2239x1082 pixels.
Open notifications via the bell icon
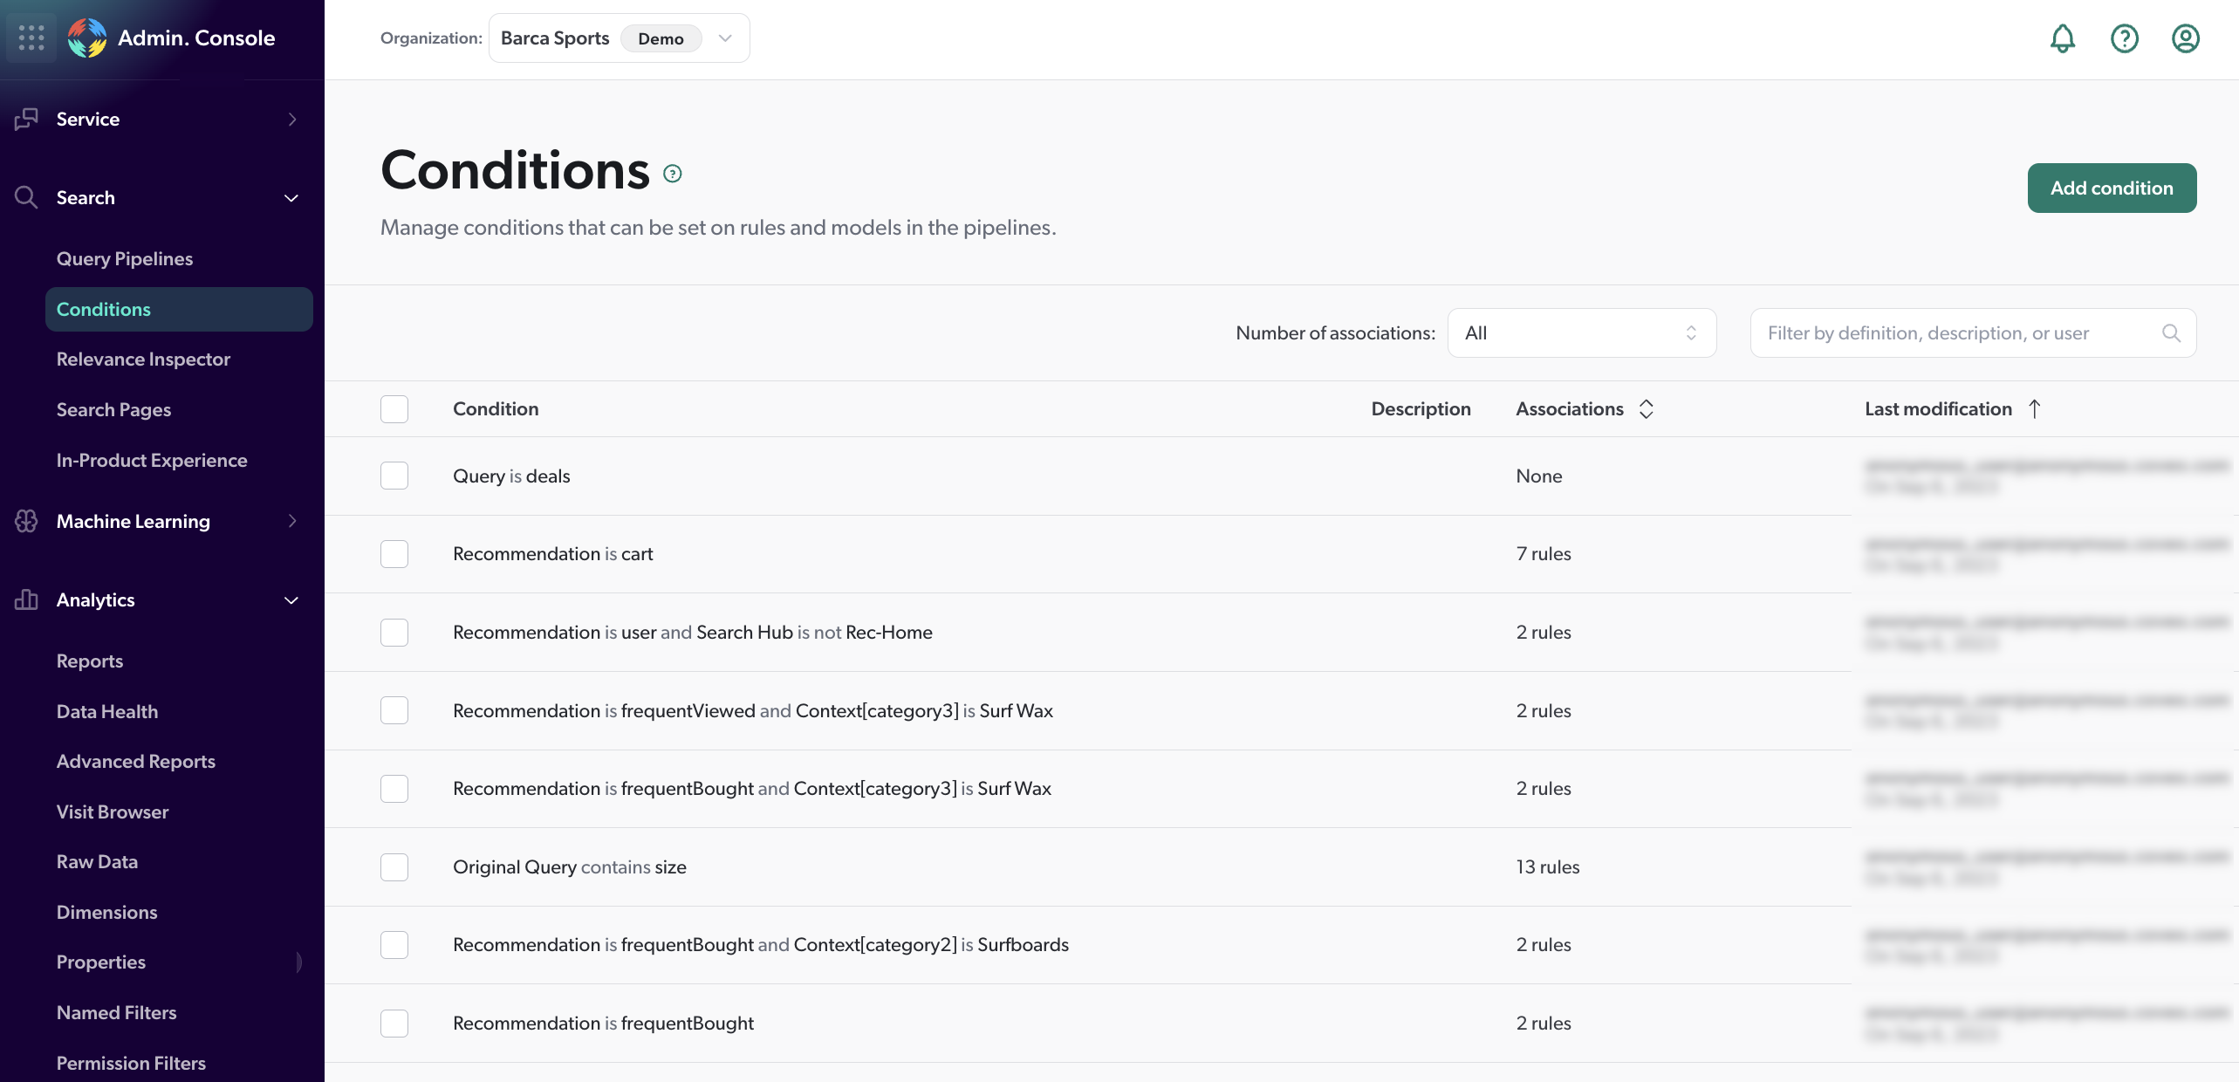tap(2063, 38)
